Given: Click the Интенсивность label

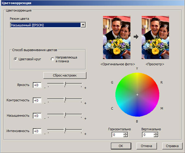Looking at the screenshot, I should coord(18,131).
